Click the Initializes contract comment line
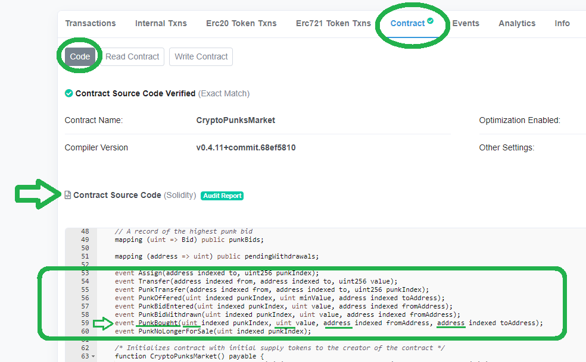 279,348
